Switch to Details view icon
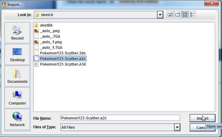Image resolution: width=222 pixels, height=137 pixels. coord(192,15)
